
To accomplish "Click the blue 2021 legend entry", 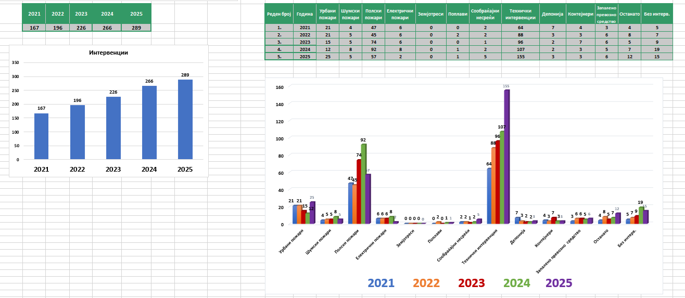I will pyautogui.click(x=381, y=283).
